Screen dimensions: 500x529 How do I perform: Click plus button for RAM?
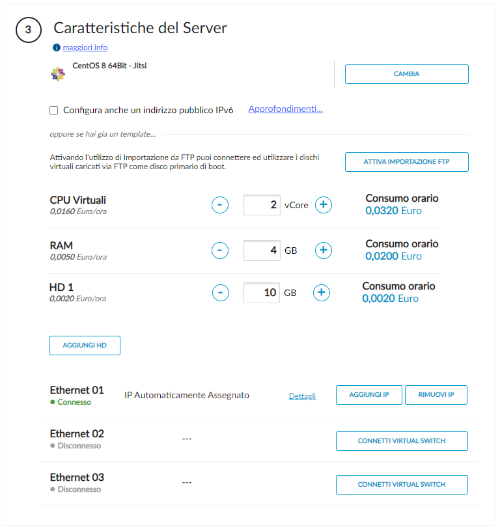coord(324,251)
